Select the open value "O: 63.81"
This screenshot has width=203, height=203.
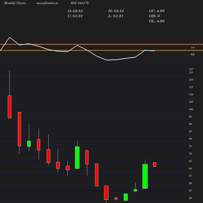click(75, 11)
